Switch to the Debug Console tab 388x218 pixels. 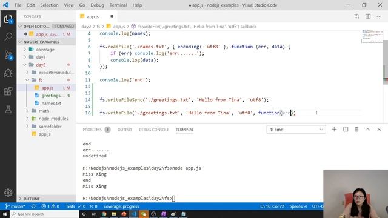point(153,130)
